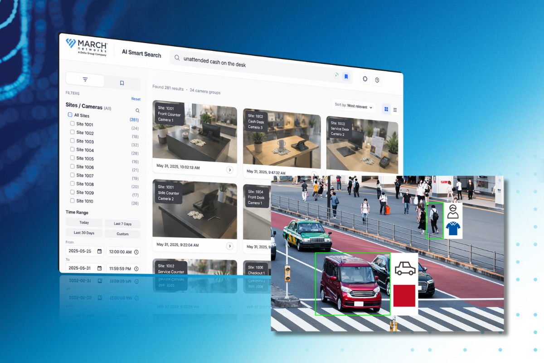Select the Today time range button
544x363 pixels.
click(84, 222)
